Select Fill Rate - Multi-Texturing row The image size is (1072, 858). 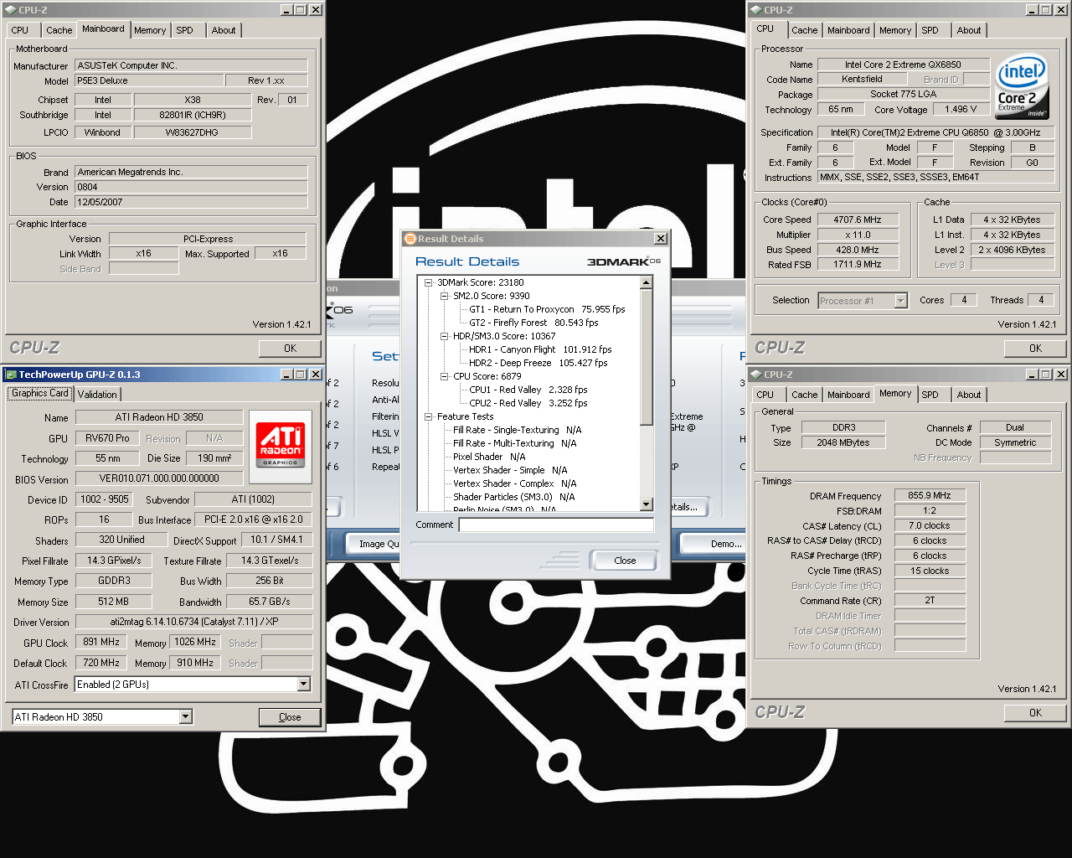(x=514, y=443)
